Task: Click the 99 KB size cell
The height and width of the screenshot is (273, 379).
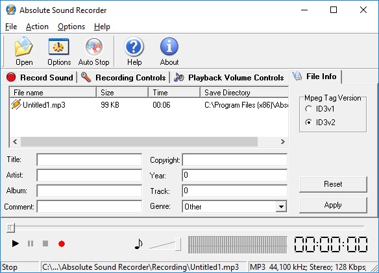Action: (110, 105)
